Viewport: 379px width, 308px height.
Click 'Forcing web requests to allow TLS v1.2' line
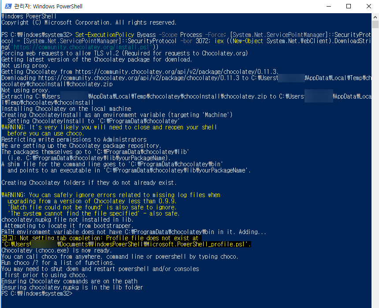125,53
